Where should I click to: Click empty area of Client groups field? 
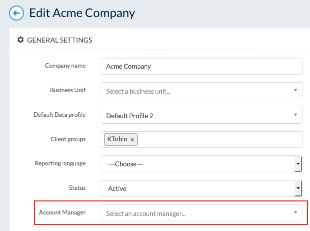(219, 140)
